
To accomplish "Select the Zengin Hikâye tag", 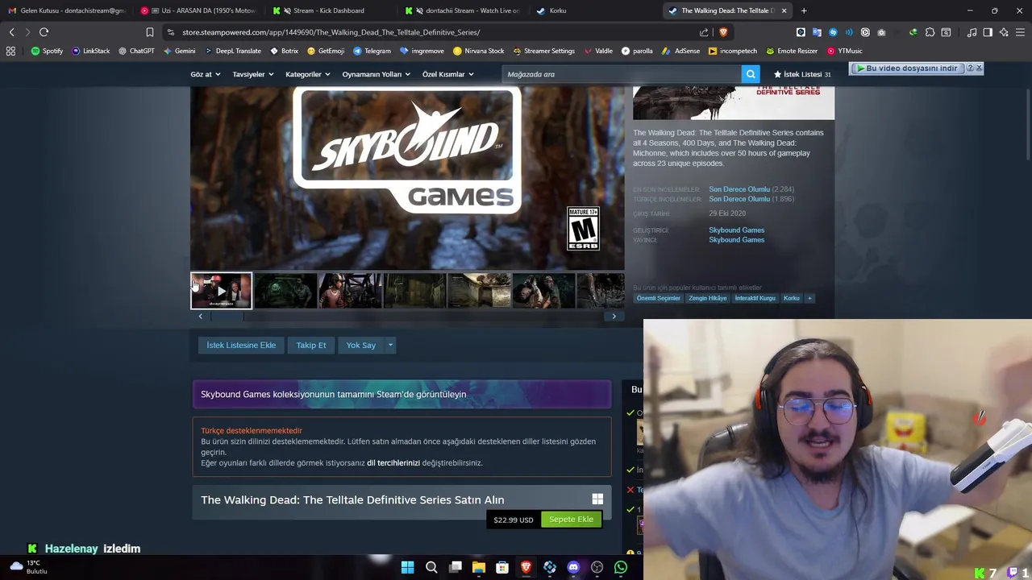I will [707, 298].
